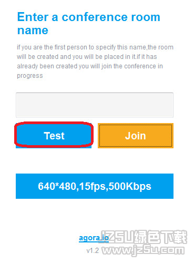
Task: Open the 640*480,15fps,500Kbps video profile selector
Action: (x=95, y=186)
